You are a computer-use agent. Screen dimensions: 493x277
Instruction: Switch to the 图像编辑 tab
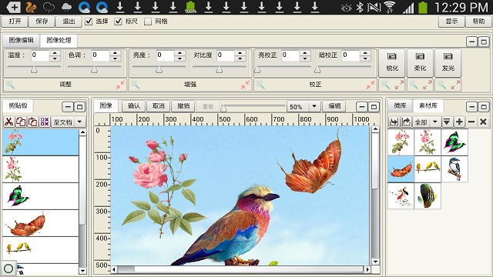pos(21,40)
